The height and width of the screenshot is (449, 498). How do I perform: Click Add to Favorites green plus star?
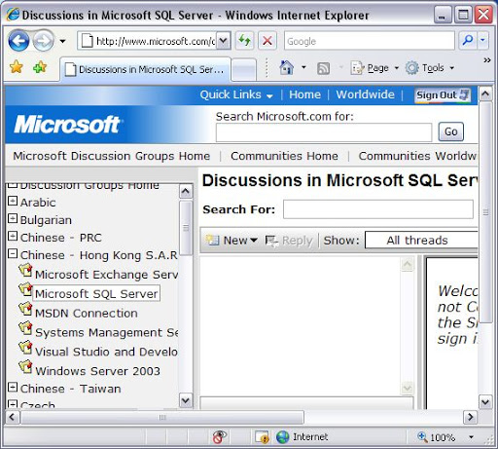pos(40,67)
